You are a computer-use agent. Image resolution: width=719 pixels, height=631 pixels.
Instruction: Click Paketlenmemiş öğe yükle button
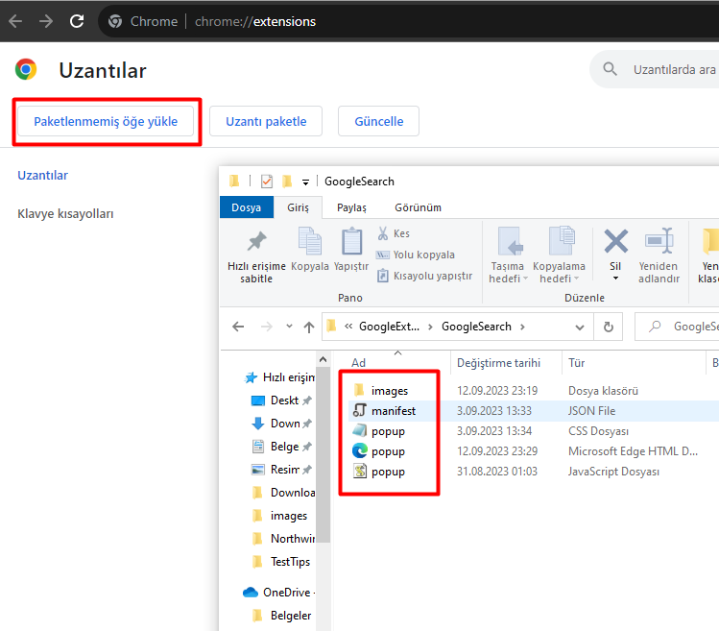click(106, 121)
